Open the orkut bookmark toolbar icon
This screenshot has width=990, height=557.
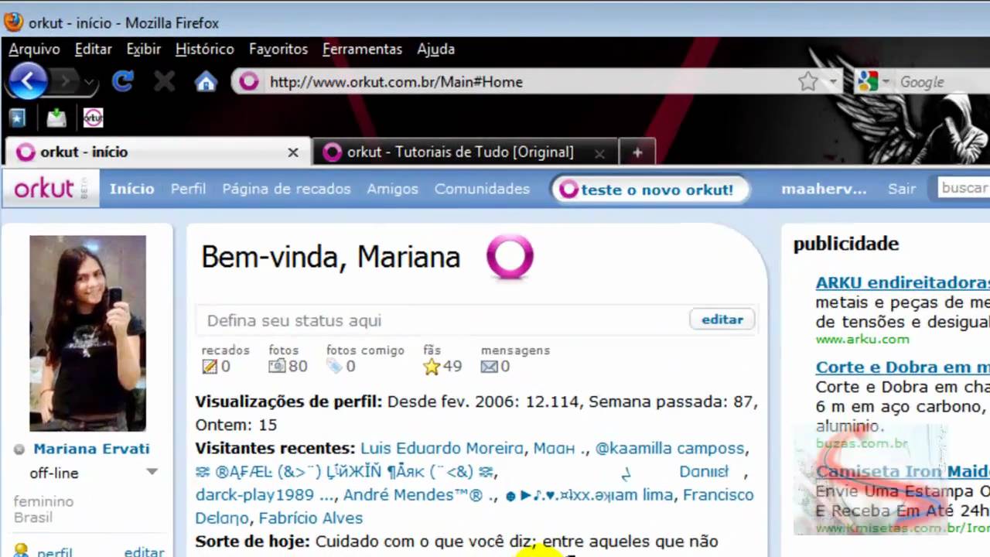[x=93, y=118]
